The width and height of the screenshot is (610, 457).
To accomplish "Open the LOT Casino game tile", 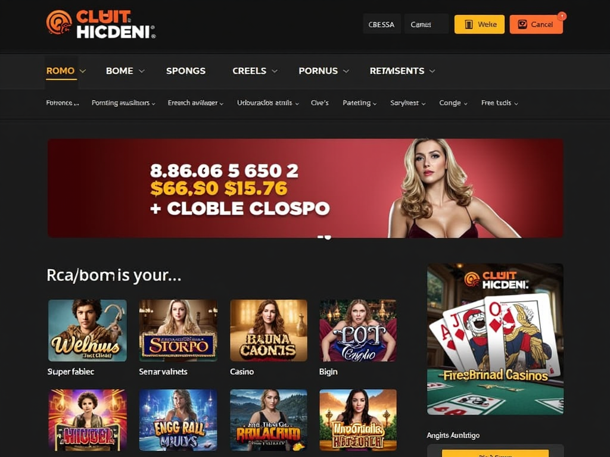I will click(x=358, y=330).
